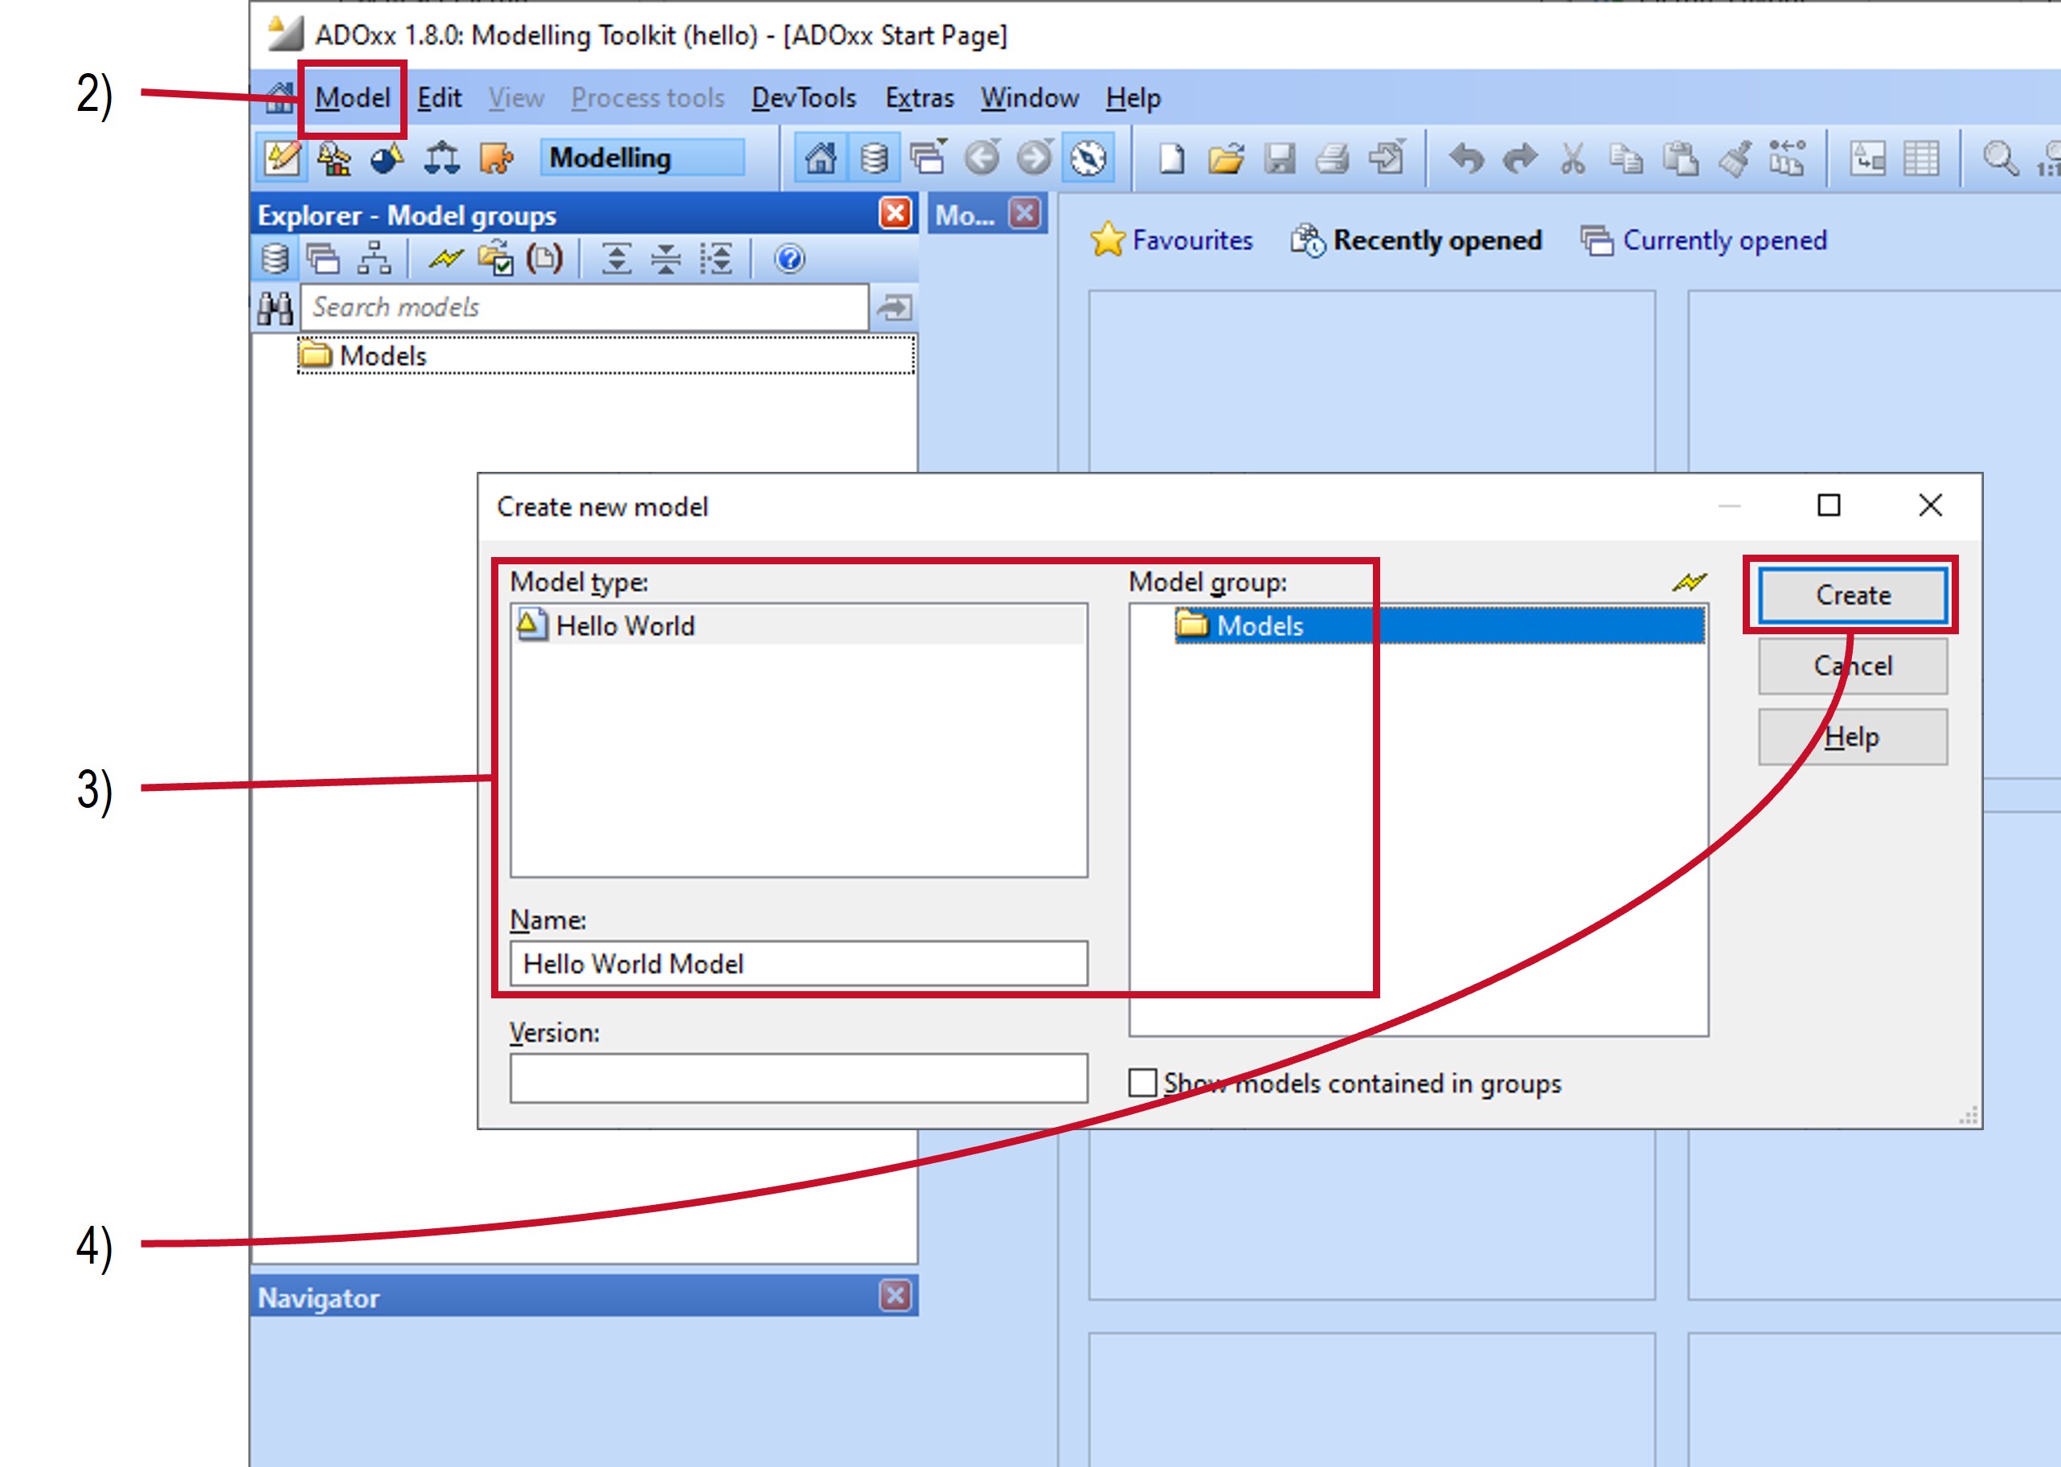
Task: Toggle the database Explorer toolbar icon
Action: tap(873, 158)
